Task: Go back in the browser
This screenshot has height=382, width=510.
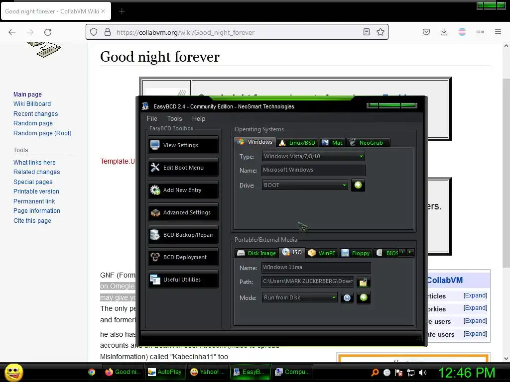Action: point(12,32)
